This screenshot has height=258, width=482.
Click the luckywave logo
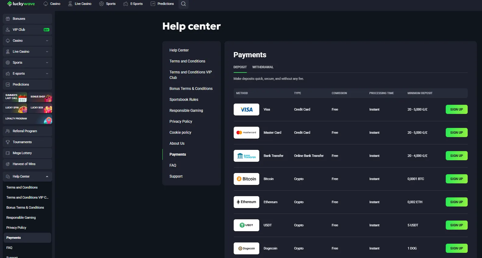coord(21,4)
